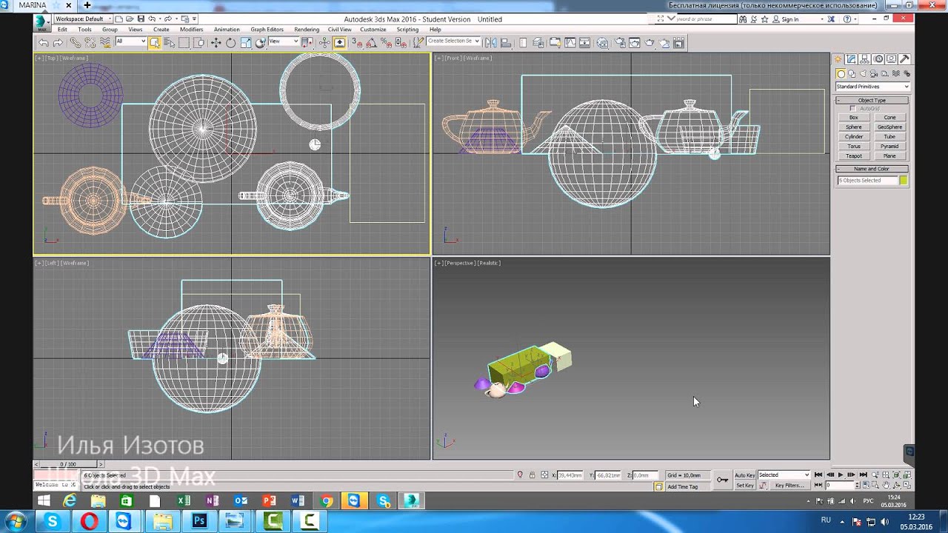This screenshot has width=948, height=533.
Task: Open Photoshop from the Windows taskbar
Action: pyautogui.click(x=199, y=521)
